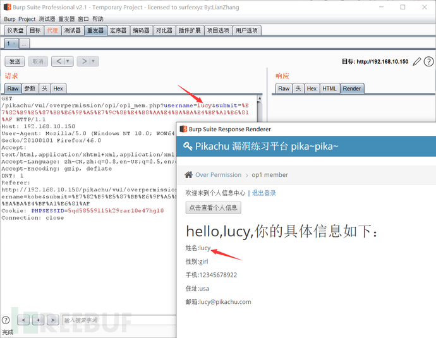Switch to the 重发器 tool tab
This screenshot has width=436, height=338.
click(x=95, y=30)
